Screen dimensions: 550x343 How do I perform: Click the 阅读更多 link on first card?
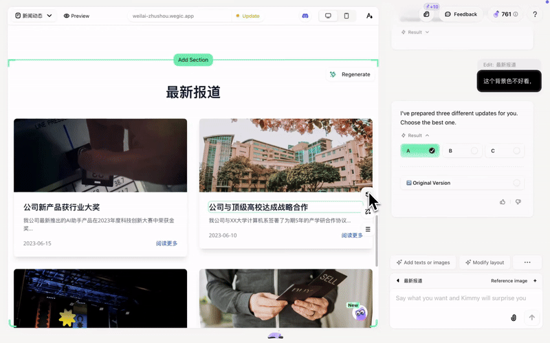point(166,243)
